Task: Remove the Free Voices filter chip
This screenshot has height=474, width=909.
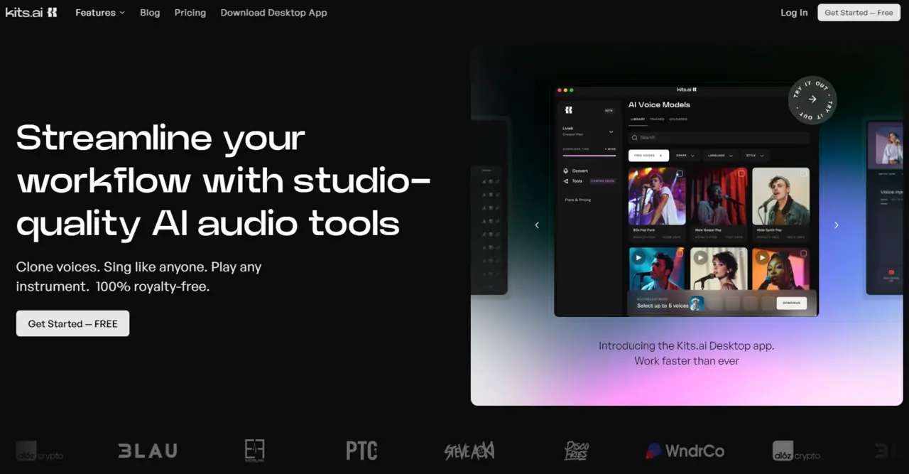Action: coord(660,155)
